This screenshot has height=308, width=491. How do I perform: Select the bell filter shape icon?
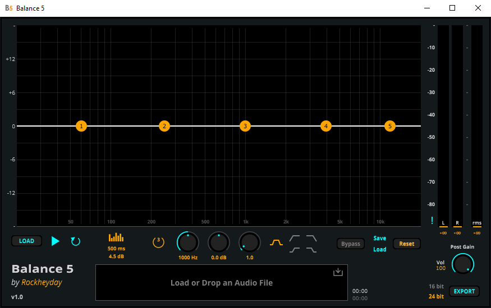click(x=276, y=242)
